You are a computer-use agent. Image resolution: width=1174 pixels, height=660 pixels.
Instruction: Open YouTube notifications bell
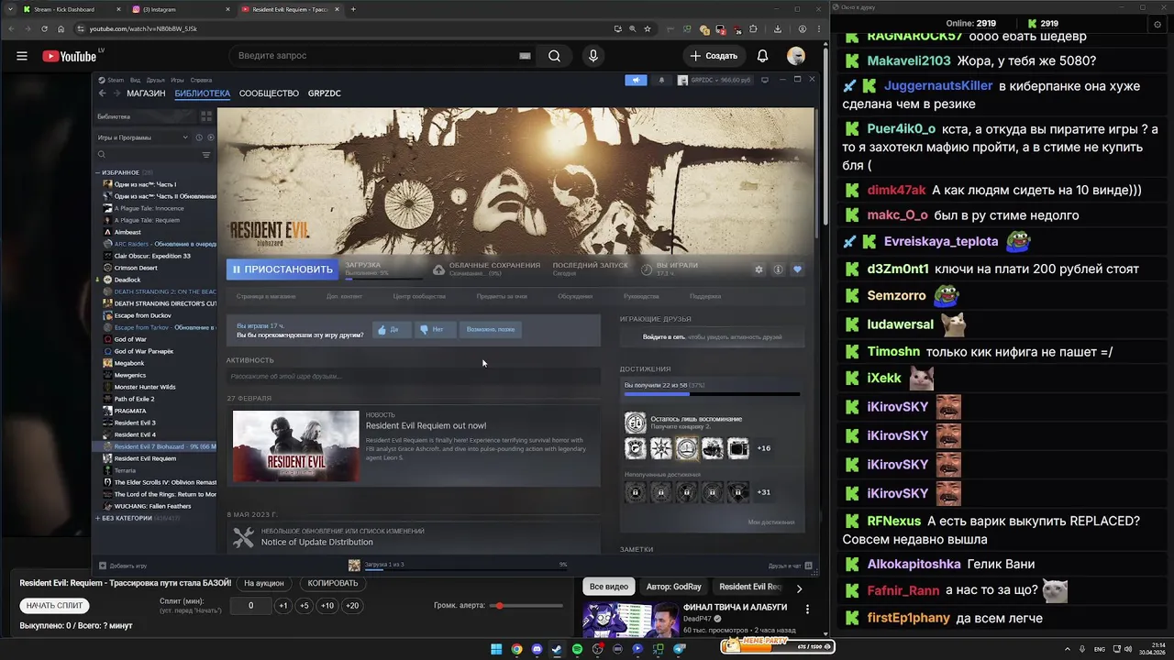762,56
